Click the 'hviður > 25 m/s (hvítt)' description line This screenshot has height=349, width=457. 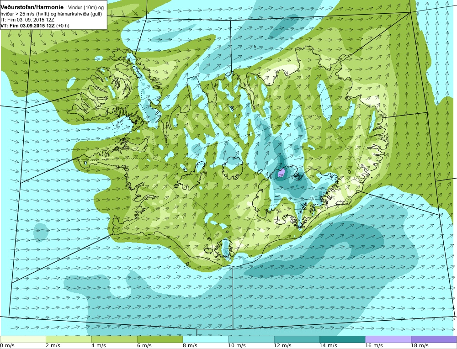pos(51,14)
